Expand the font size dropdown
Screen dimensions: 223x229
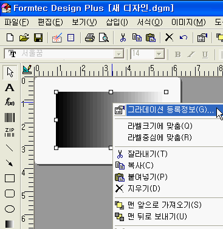[x=159, y=54]
